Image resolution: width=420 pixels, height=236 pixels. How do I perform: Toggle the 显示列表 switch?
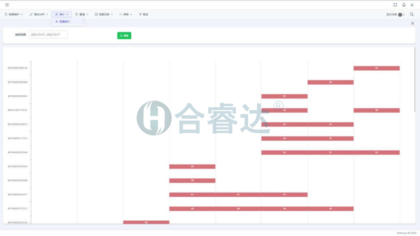click(x=401, y=15)
